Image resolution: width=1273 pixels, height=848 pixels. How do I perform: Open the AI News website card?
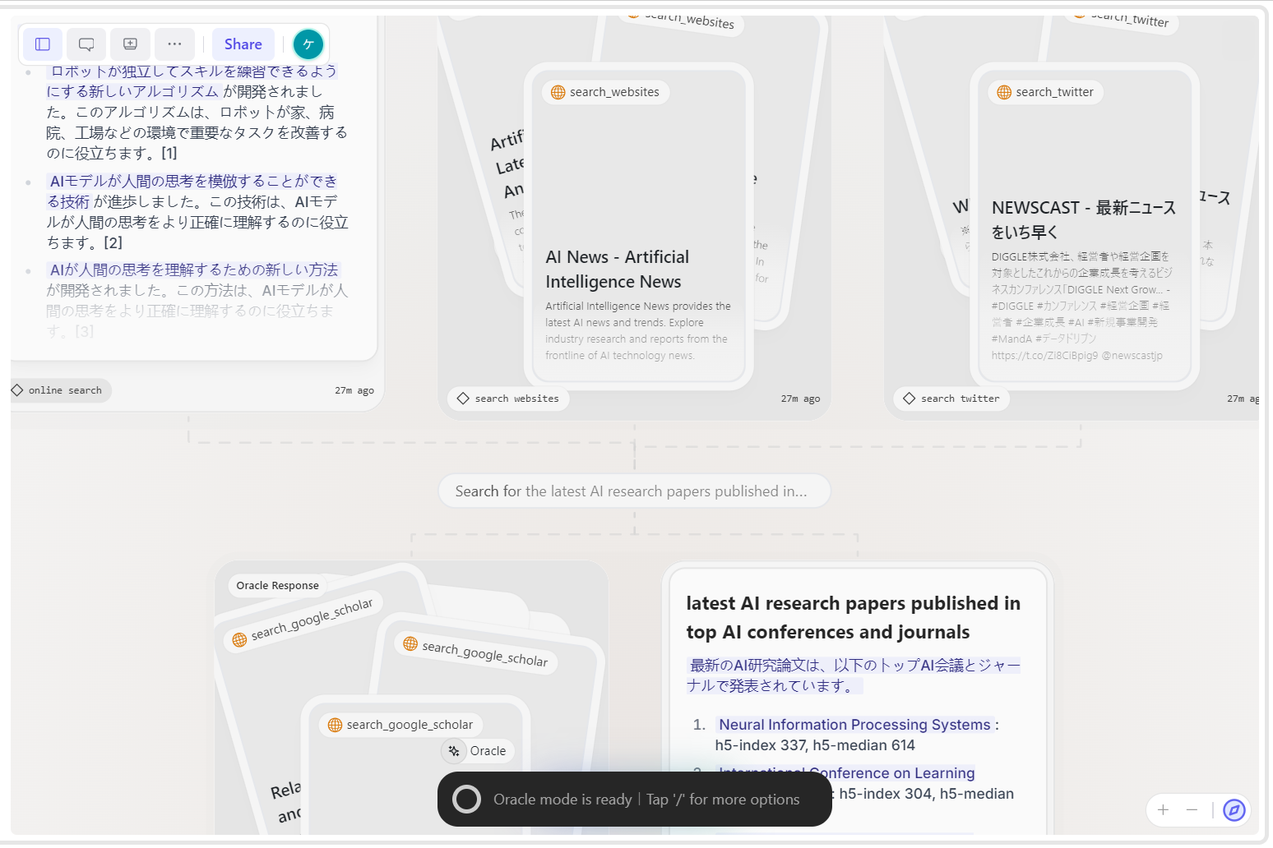pyautogui.click(x=638, y=270)
